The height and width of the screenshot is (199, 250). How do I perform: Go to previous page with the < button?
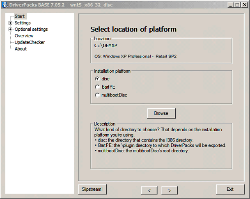[149, 190]
